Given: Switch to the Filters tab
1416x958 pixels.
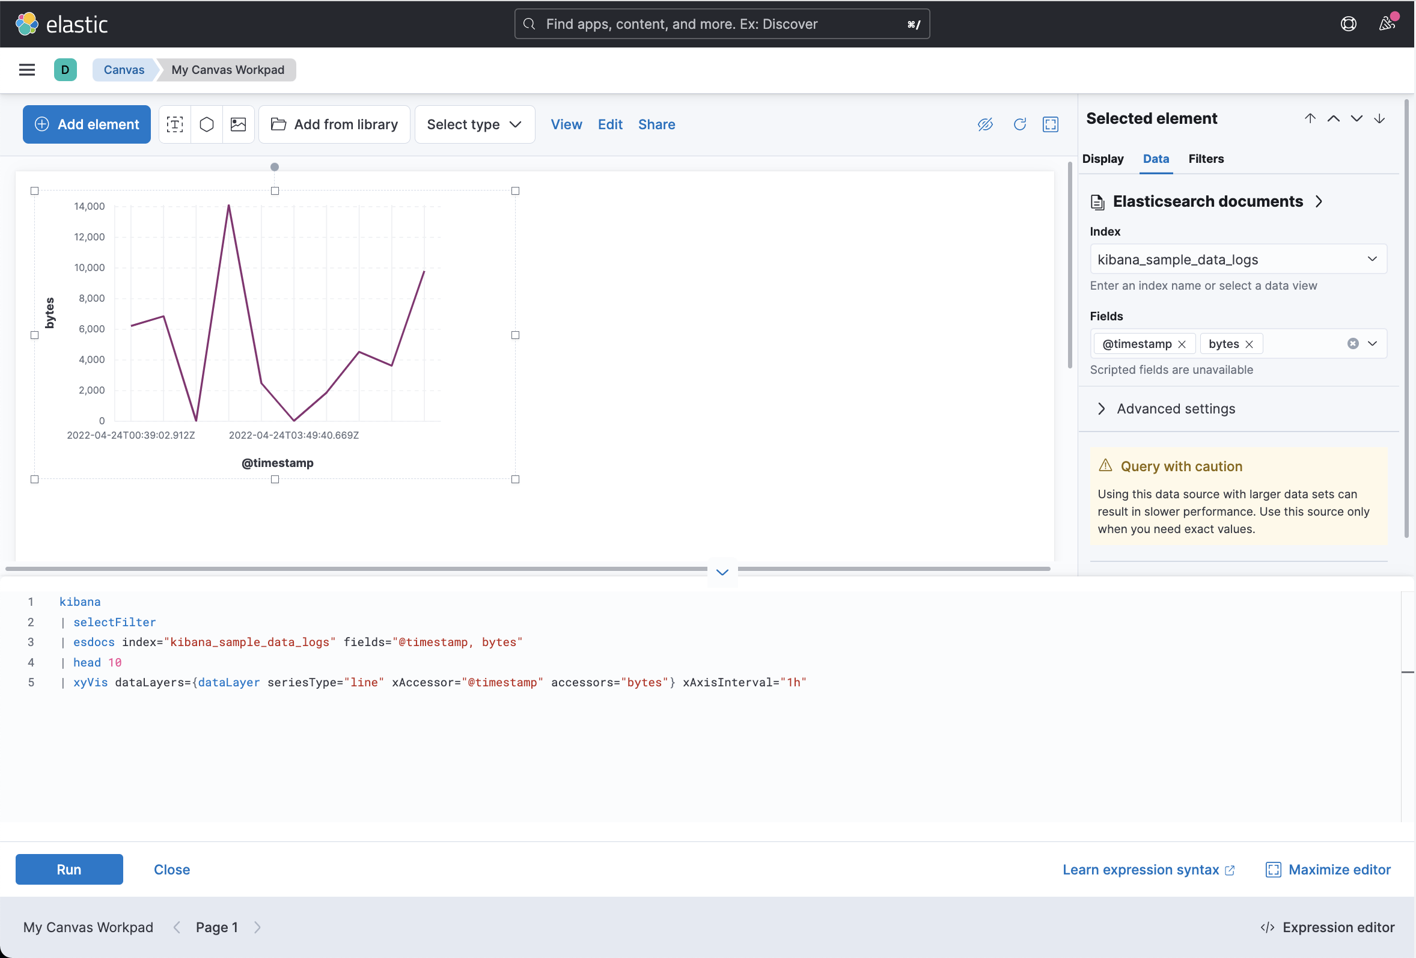Looking at the screenshot, I should pyautogui.click(x=1205, y=159).
